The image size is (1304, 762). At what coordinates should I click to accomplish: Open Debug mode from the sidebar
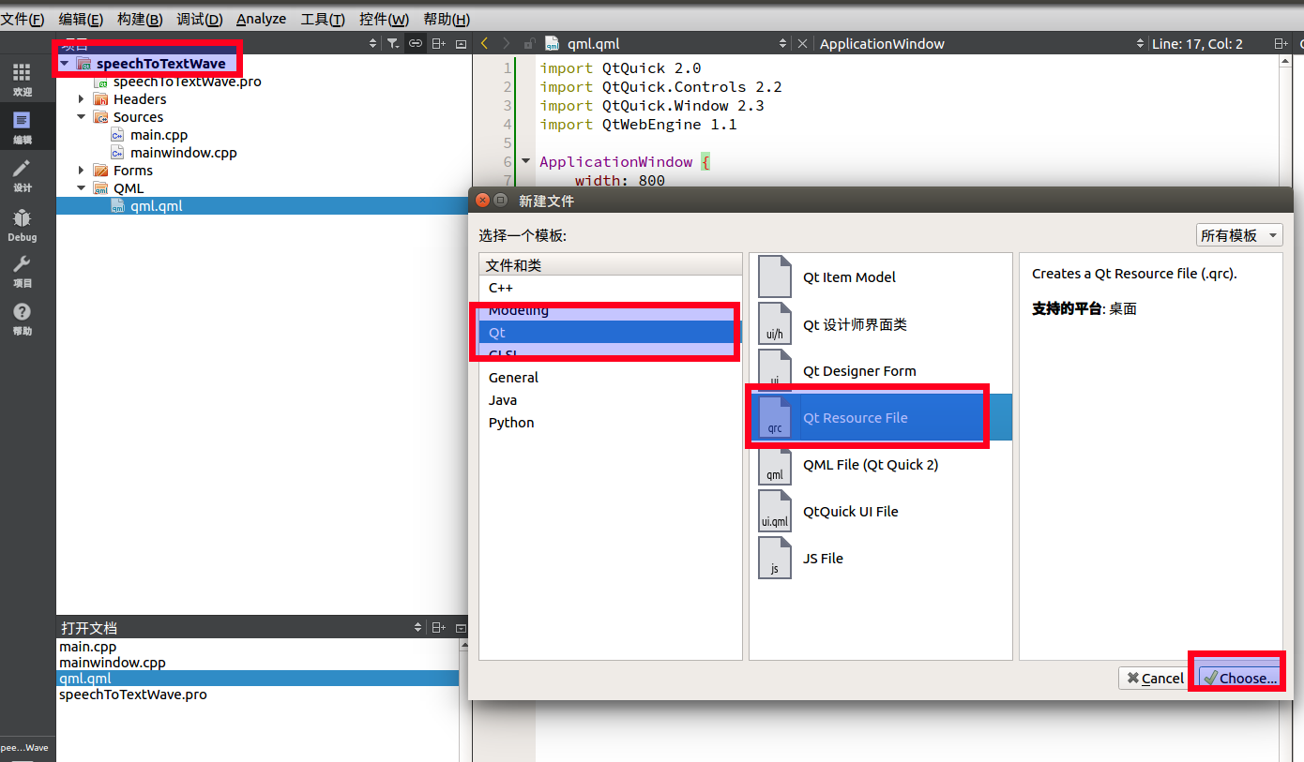tap(21, 223)
